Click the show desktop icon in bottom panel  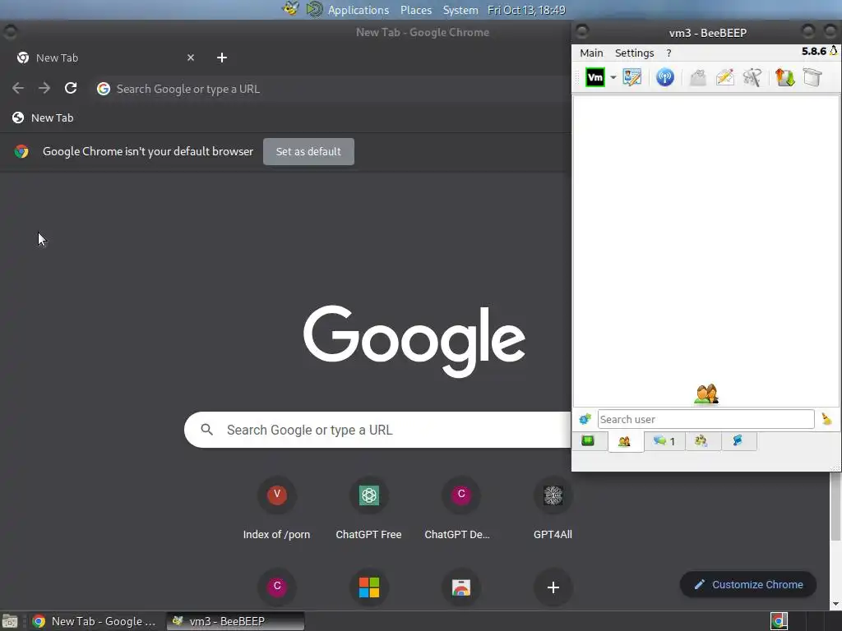(9, 622)
